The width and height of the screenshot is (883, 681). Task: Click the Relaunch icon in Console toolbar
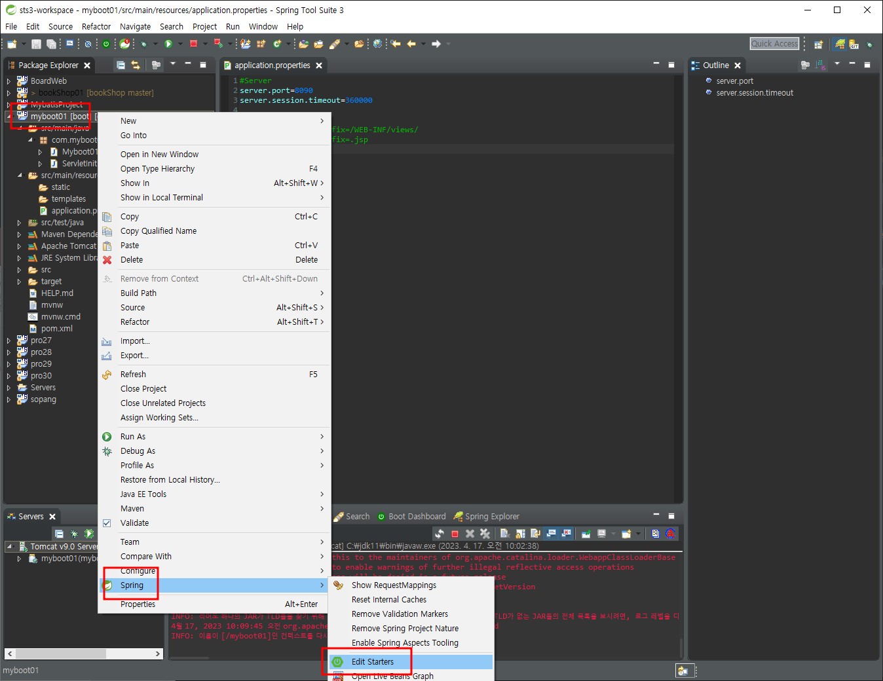(x=440, y=534)
